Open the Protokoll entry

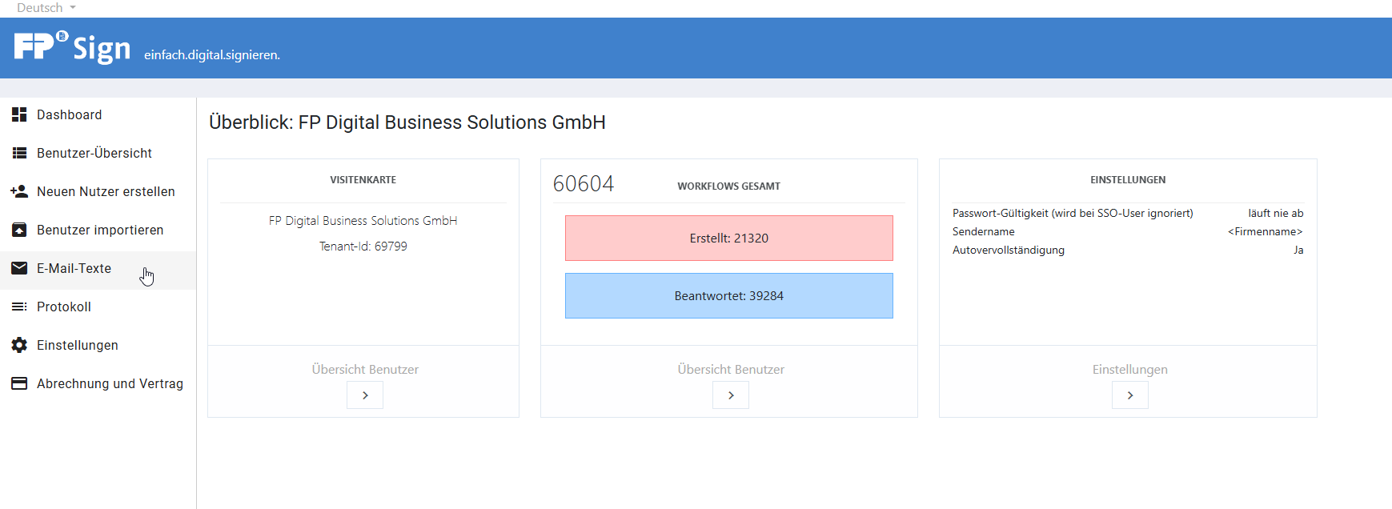coord(98,307)
